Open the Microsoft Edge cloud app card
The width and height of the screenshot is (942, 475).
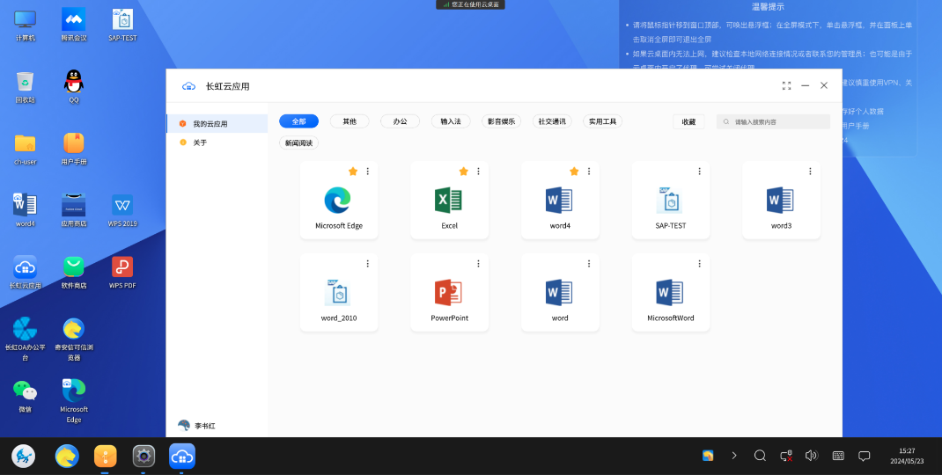point(339,200)
